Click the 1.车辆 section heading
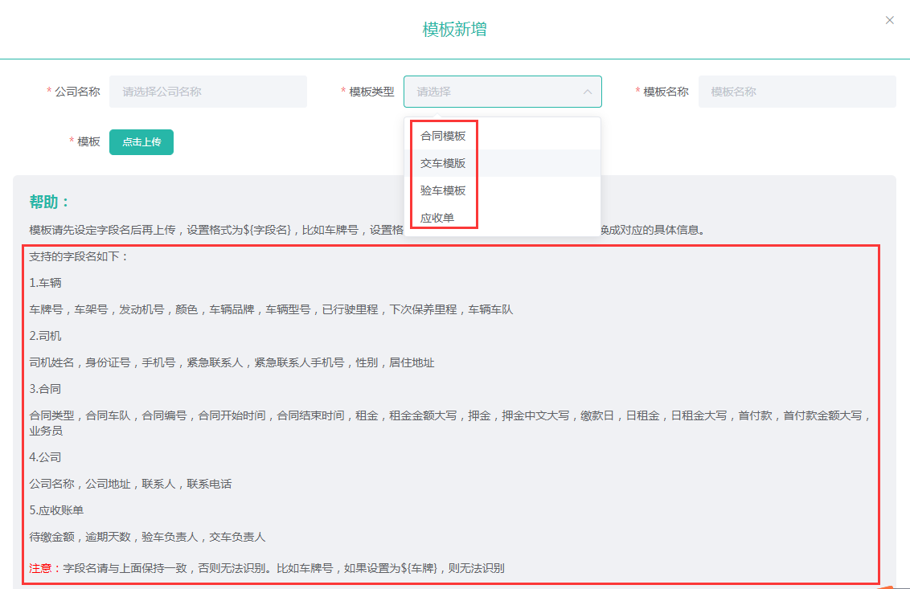 [x=45, y=283]
